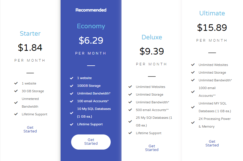Select the Economy plan title
The width and height of the screenshot is (243, 161).
coord(91,26)
